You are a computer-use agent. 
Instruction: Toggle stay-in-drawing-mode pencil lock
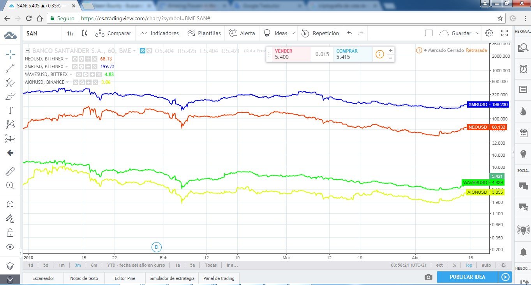[10, 219]
